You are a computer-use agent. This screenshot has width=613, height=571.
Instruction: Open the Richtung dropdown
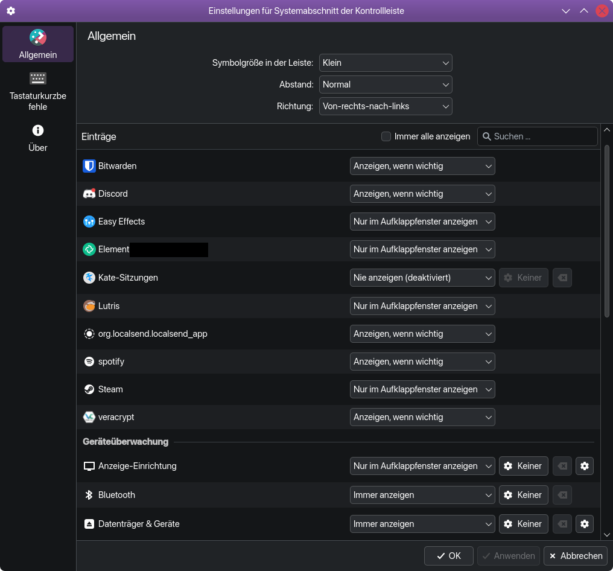point(386,106)
